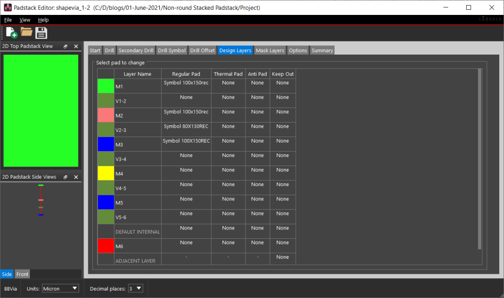Switch to the Drill Symbol tab
Image resolution: width=504 pixels, height=298 pixels.
pyautogui.click(x=172, y=50)
